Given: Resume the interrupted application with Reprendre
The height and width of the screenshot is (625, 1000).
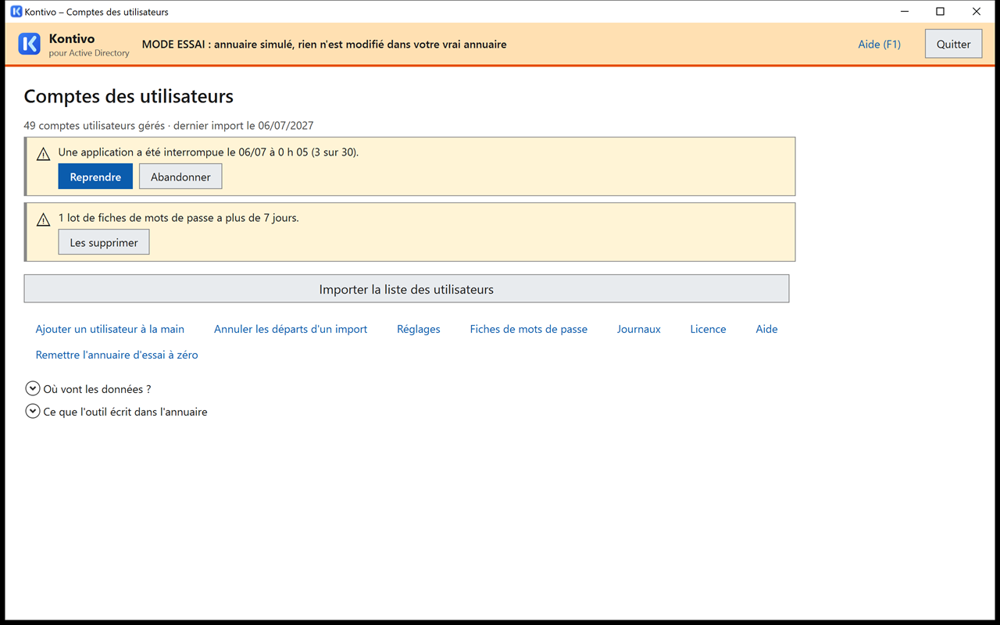Looking at the screenshot, I should [x=95, y=177].
